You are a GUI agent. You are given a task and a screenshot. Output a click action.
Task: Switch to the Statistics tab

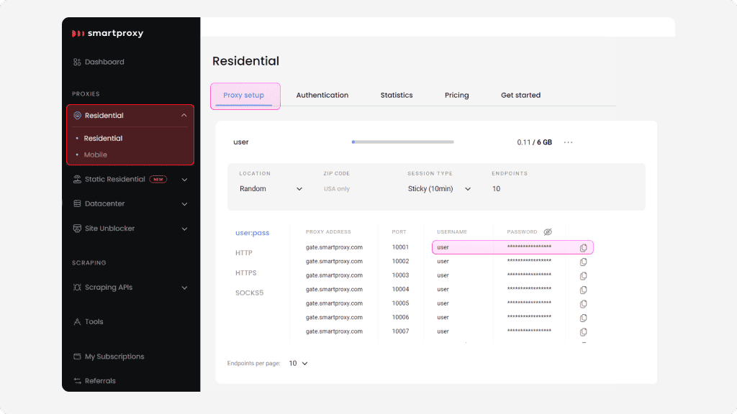397,95
